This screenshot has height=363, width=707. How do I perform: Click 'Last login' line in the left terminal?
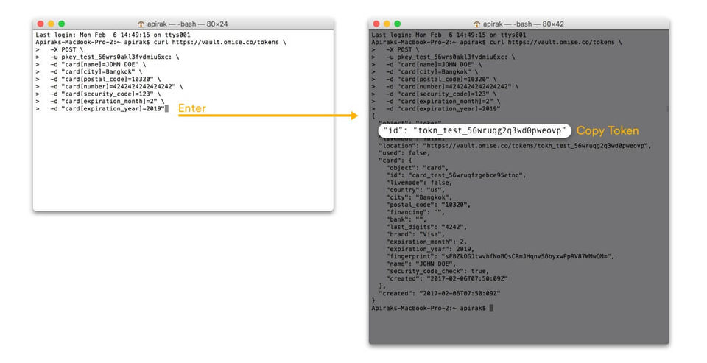pyautogui.click(x=113, y=35)
